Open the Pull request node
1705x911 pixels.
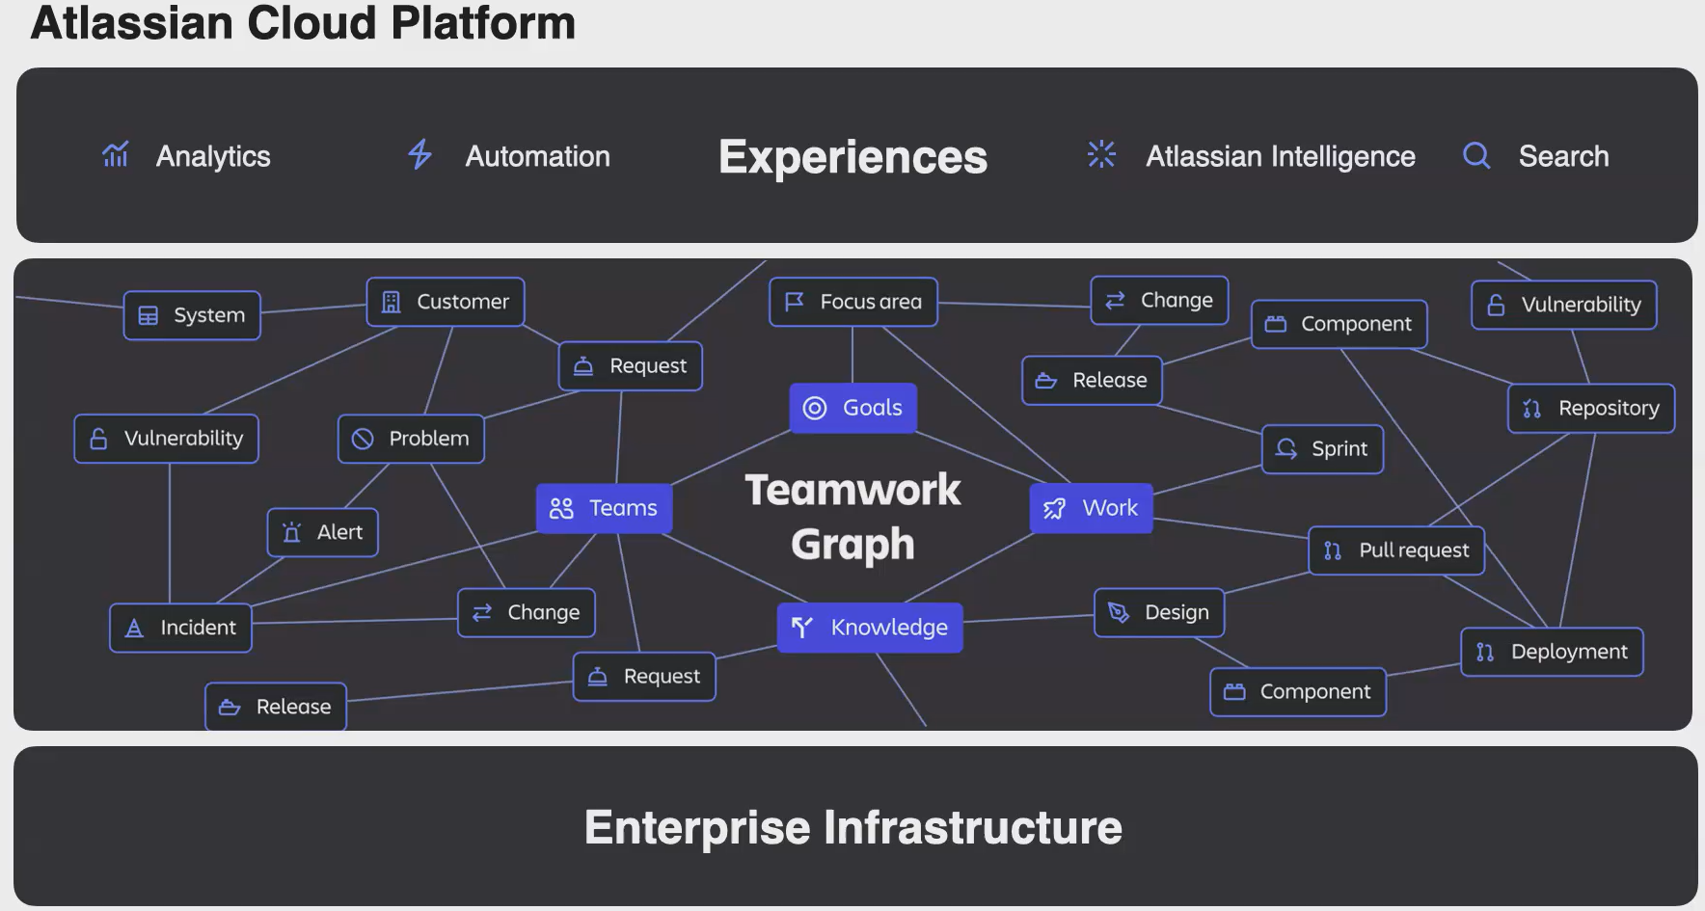point(1395,550)
